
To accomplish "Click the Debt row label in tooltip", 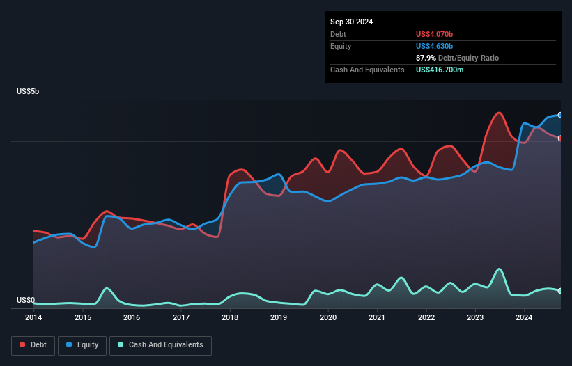I will (338, 34).
